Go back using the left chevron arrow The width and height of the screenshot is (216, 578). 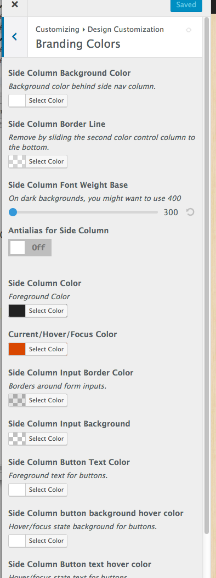pos(15,37)
